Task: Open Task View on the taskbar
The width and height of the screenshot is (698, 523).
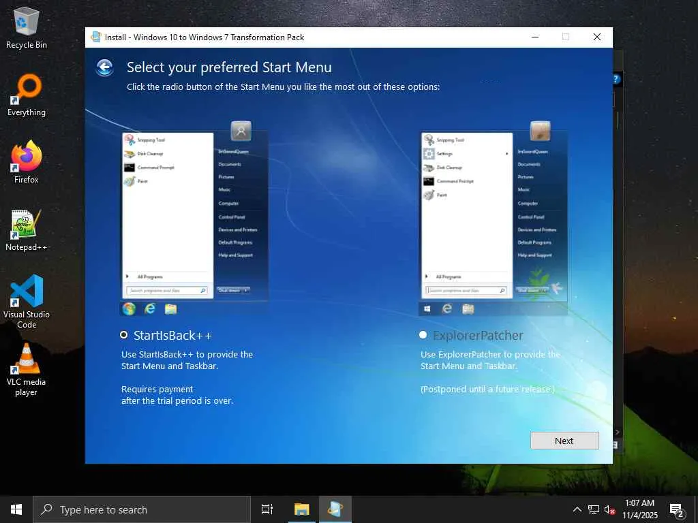Action: [267, 509]
